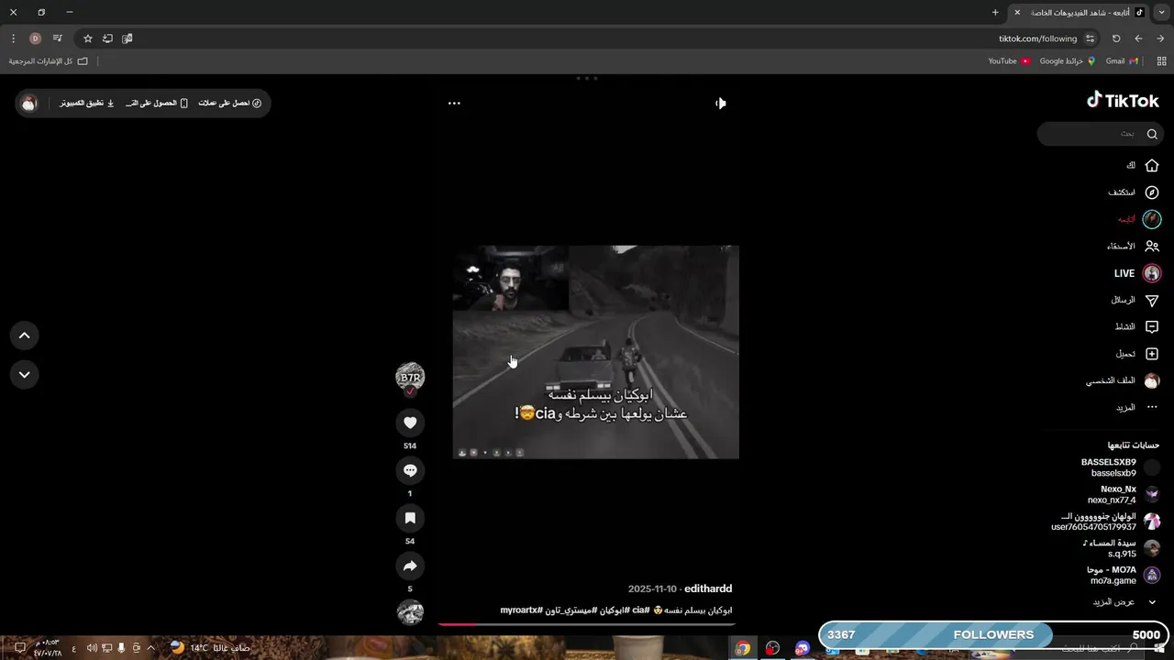The height and width of the screenshot is (660, 1174).
Task: Go to previous video with the up chevron
Action: coord(25,335)
